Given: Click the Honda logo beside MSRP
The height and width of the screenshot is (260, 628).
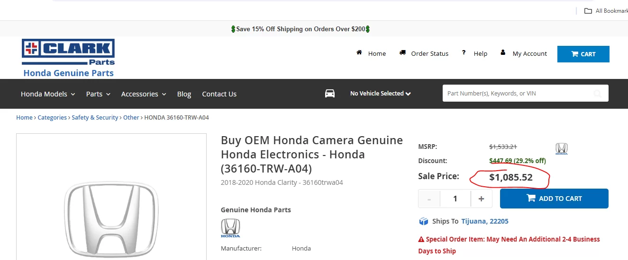Looking at the screenshot, I should click(x=562, y=149).
